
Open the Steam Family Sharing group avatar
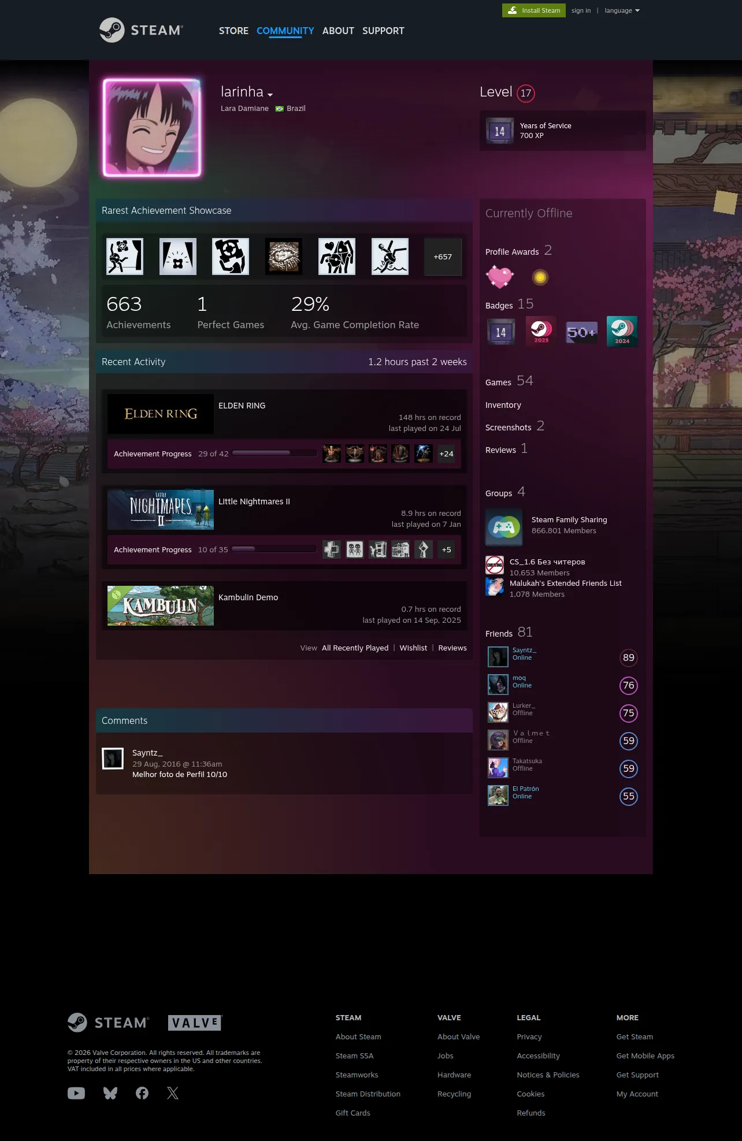tap(504, 527)
